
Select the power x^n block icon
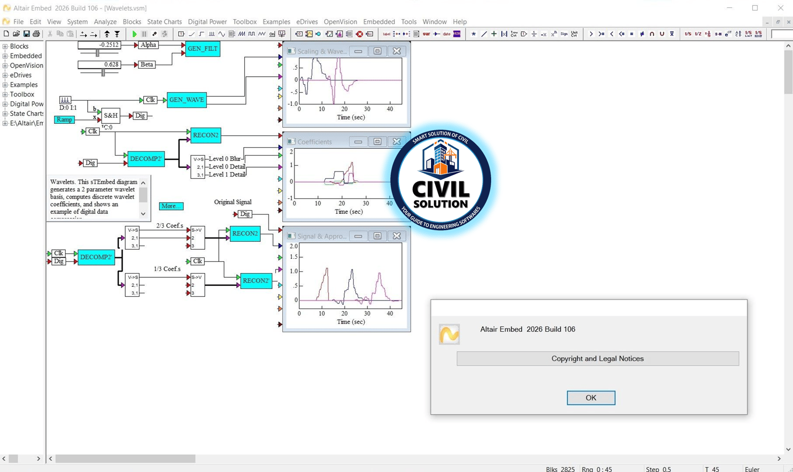(x=554, y=34)
